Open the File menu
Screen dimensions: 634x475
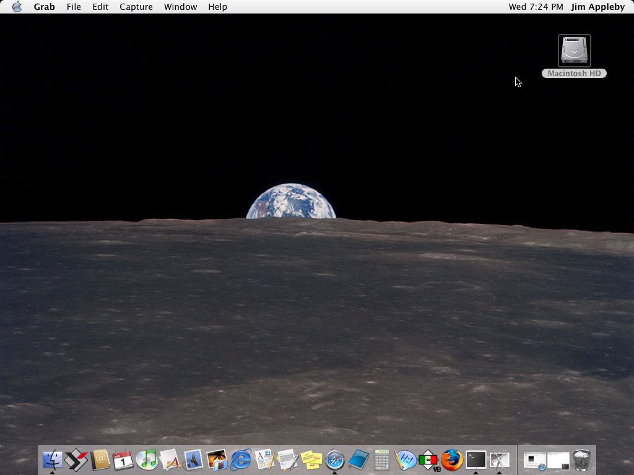(x=74, y=7)
